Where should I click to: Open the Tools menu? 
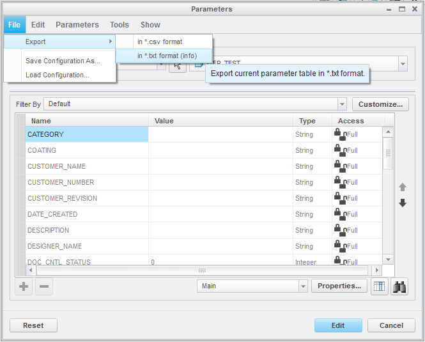tap(120, 25)
